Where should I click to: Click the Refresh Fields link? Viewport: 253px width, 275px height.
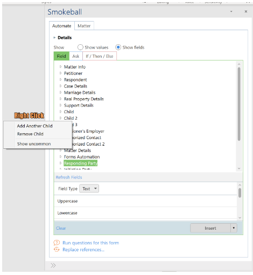[69, 177]
